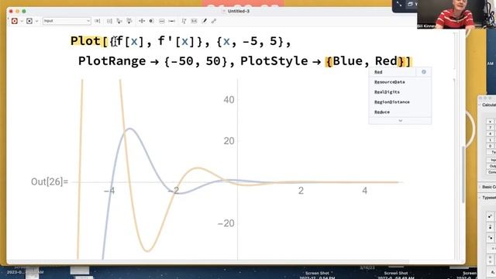This screenshot has width=496, height=279.
Task: Click the Out[26]= output label
Action: (50, 182)
